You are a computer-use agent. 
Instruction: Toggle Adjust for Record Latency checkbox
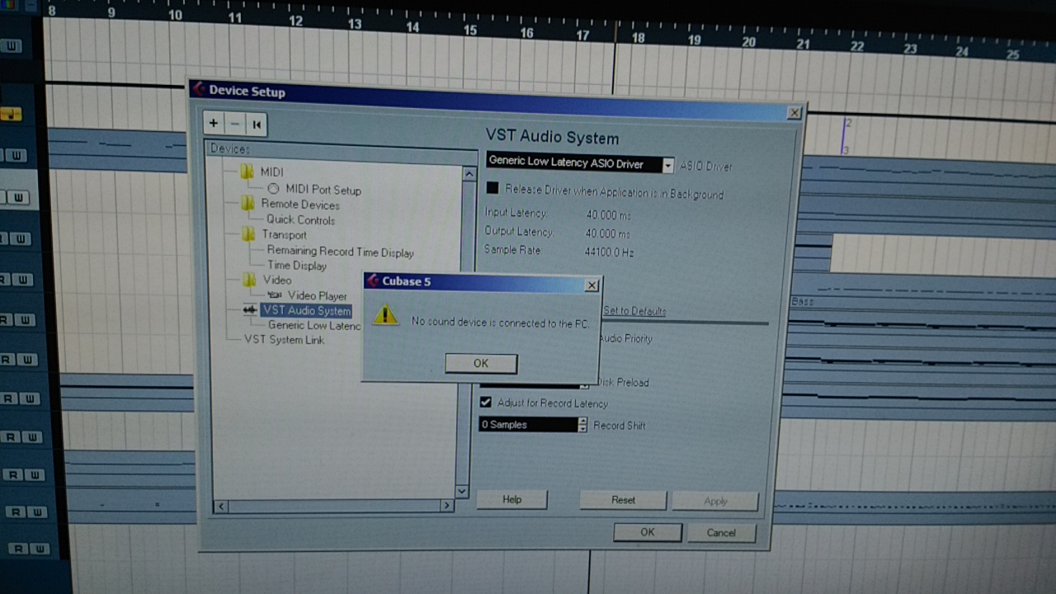[x=486, y=403]
